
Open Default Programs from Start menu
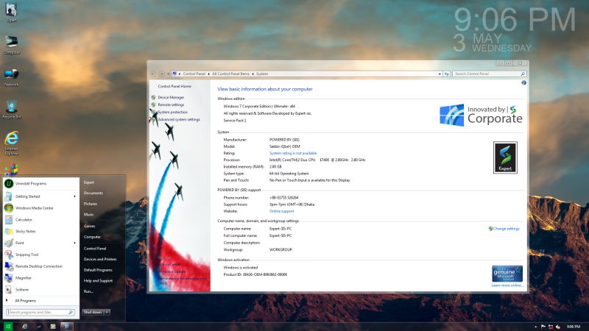coord(98,270)
